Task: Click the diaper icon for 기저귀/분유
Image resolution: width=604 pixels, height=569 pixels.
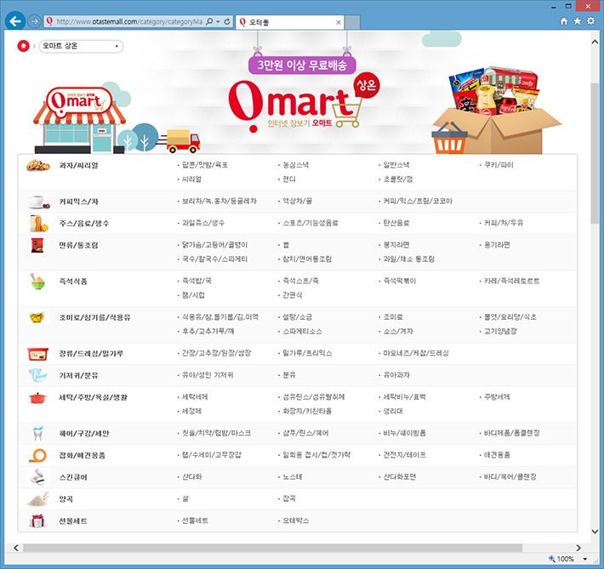Action: [37, 375]
